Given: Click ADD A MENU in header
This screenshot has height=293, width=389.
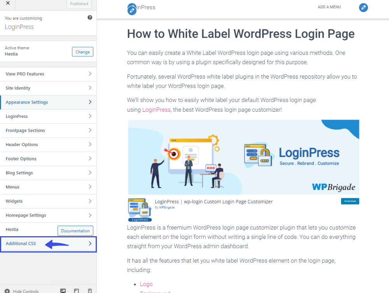Looking at the screenshot, I should point(329,7).
